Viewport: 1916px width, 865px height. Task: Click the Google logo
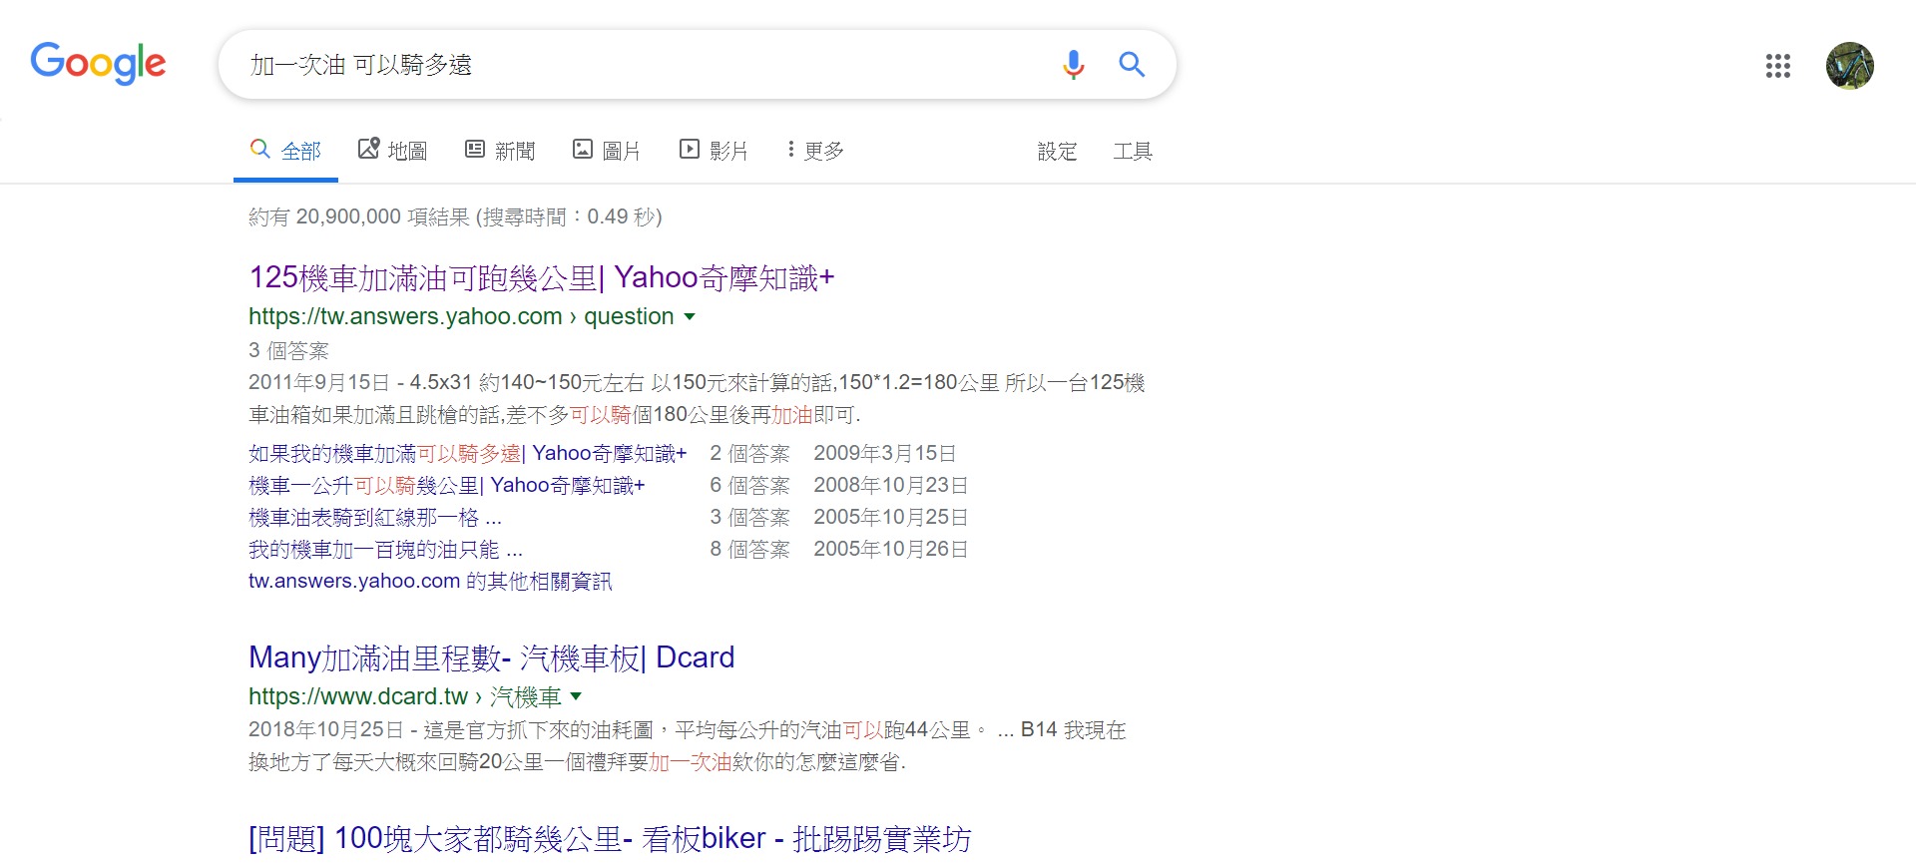coord(98,63)
